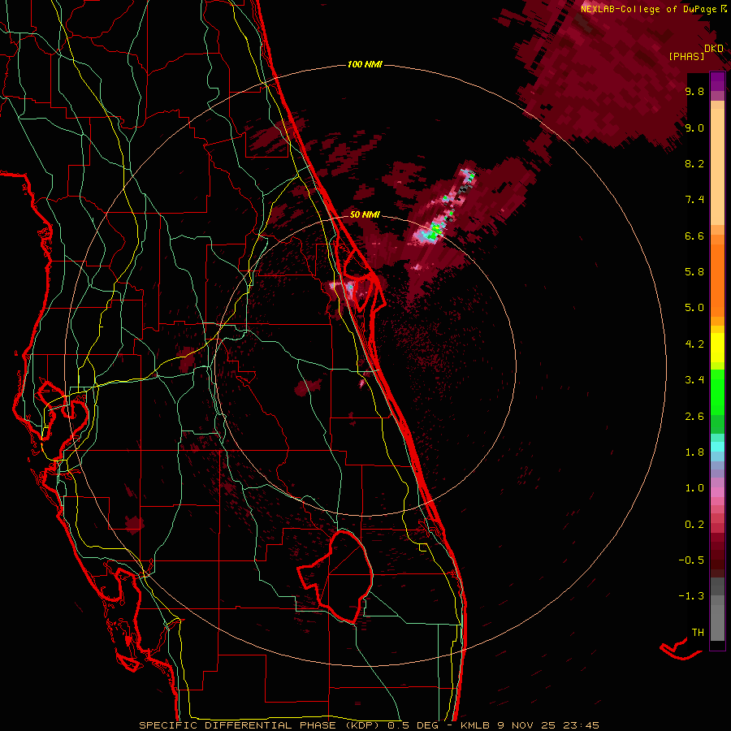Click the 4.2 value on the scale
The height and width of the screenshot is (731, 731).
pyautogui.click(x=694, y=344)
